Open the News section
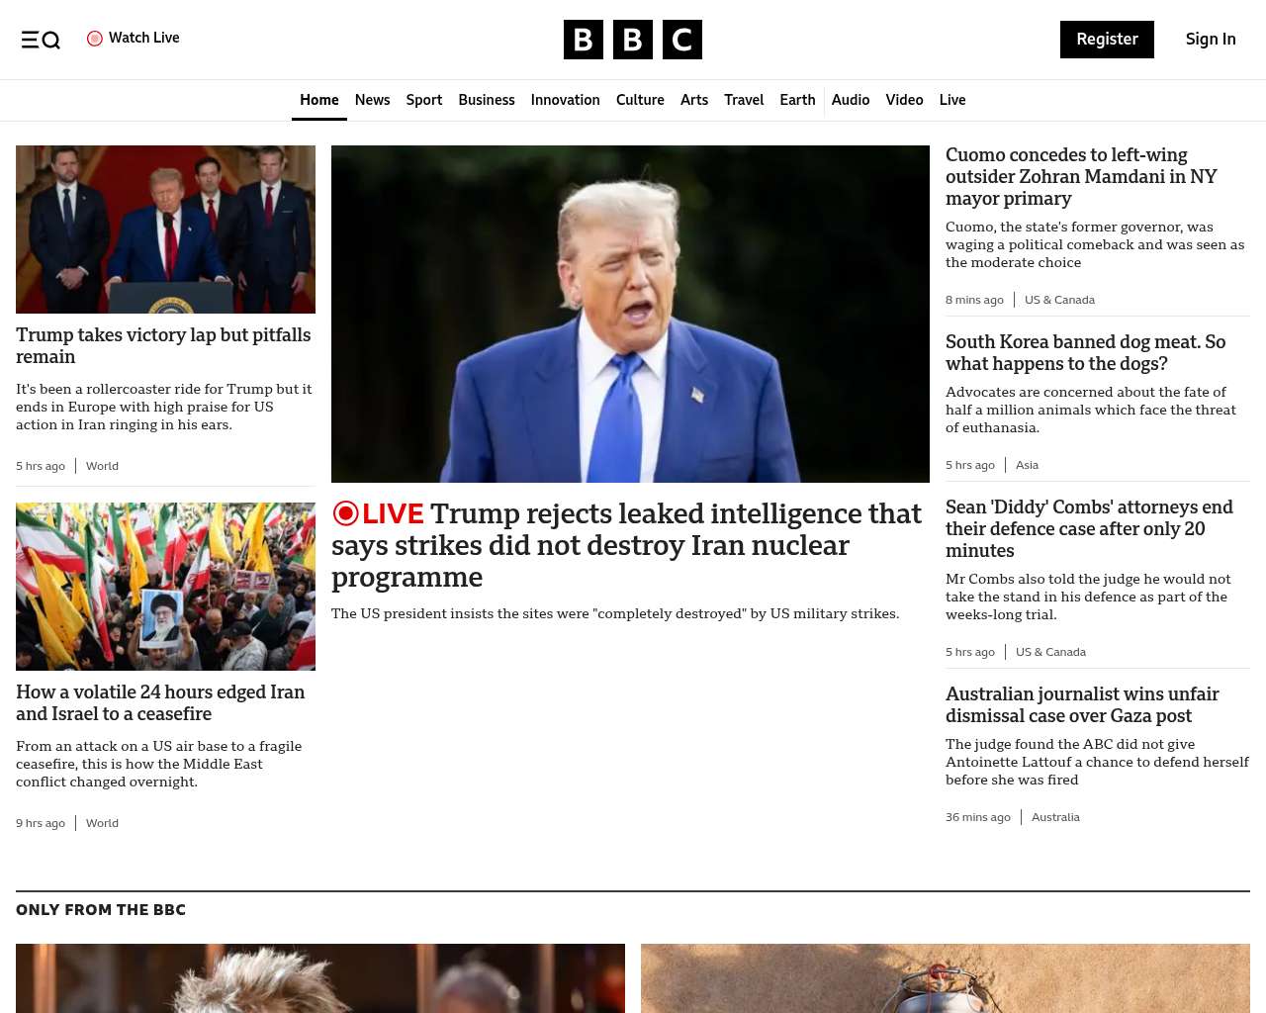Image resolution: width=1266 pixels, height=1013 pixels. (x=372, y=100)
